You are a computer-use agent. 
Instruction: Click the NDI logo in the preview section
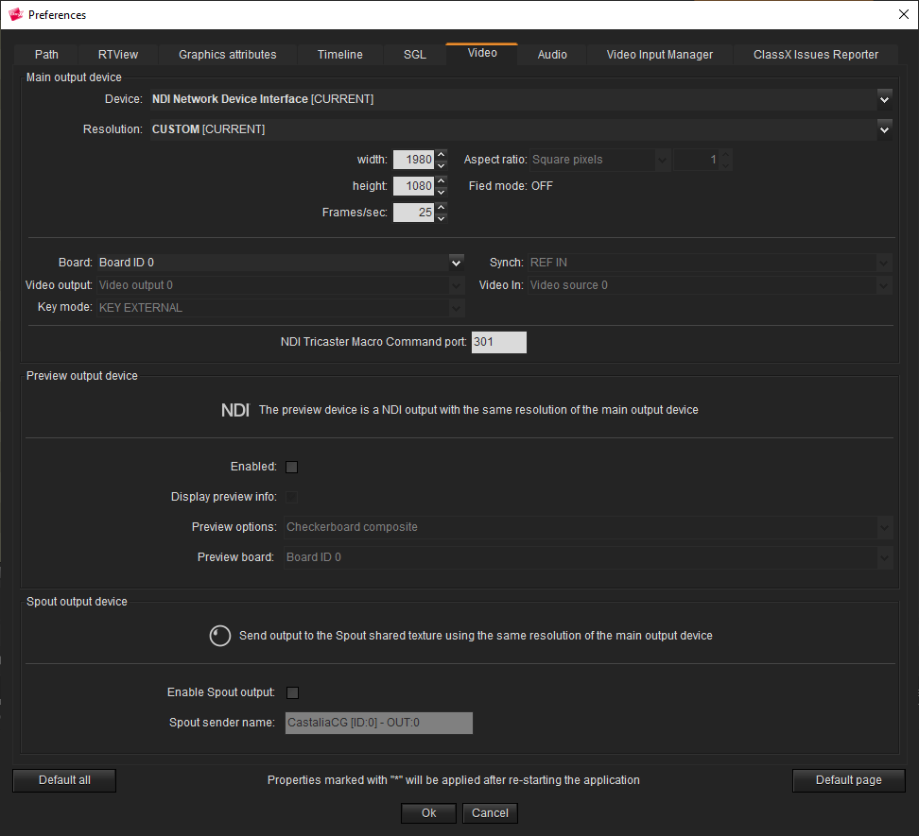[234, 410]
